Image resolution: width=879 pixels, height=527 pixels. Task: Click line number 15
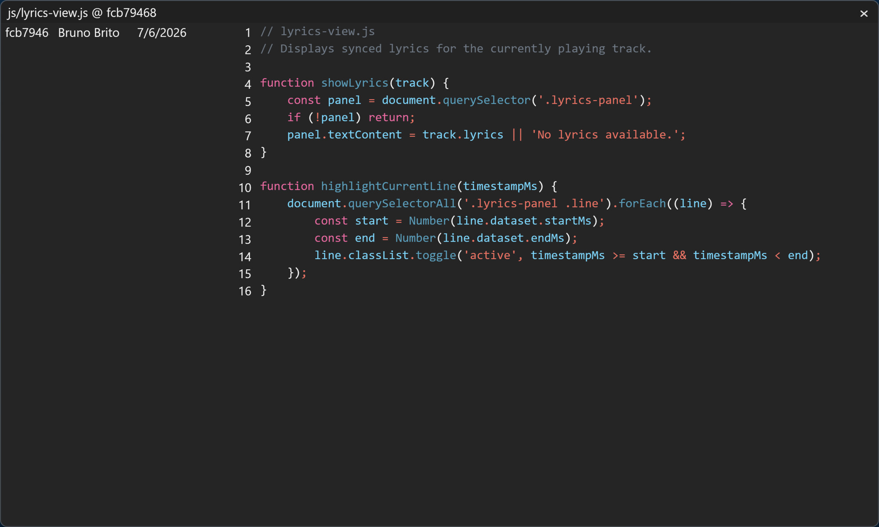[x=245, y=274]
